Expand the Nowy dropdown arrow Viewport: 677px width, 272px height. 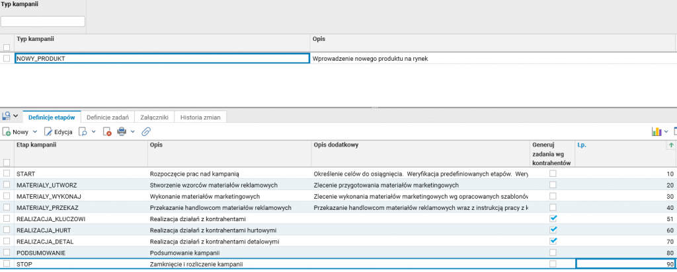[x=35, y=132]
